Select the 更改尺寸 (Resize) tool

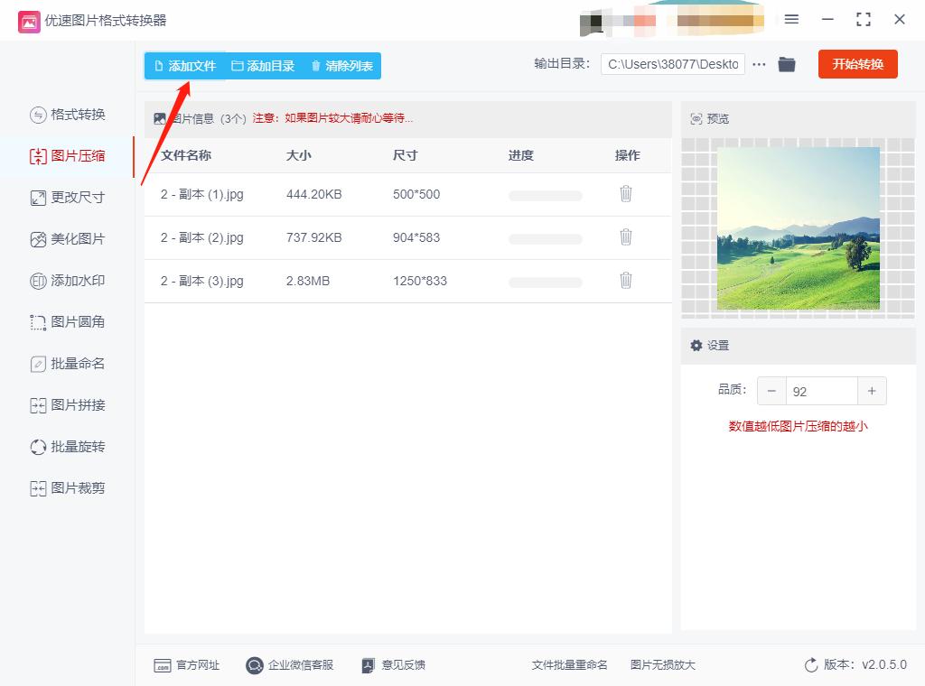[x=68, y=197]
